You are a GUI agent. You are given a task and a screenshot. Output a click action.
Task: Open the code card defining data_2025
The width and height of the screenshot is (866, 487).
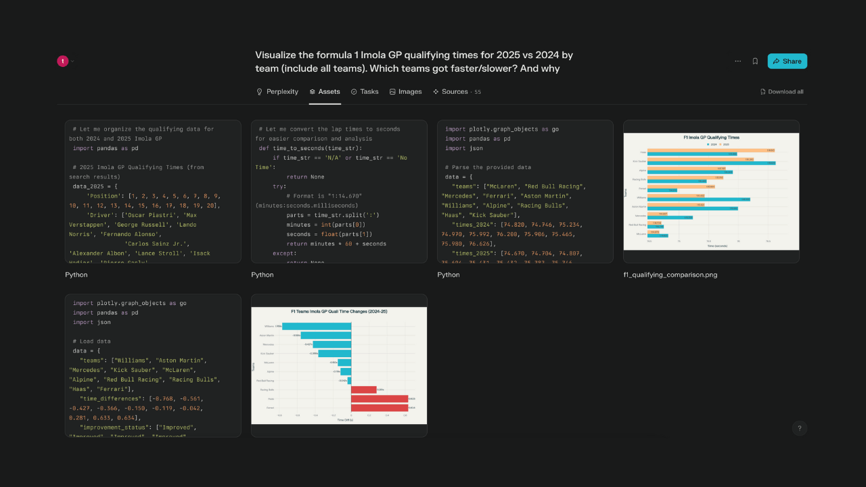153,191
